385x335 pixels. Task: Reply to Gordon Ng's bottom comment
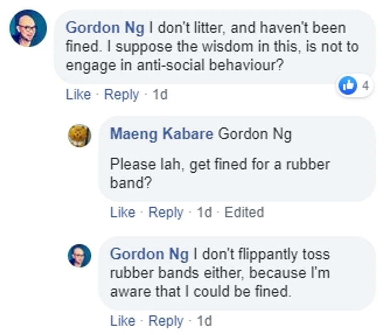166,321
